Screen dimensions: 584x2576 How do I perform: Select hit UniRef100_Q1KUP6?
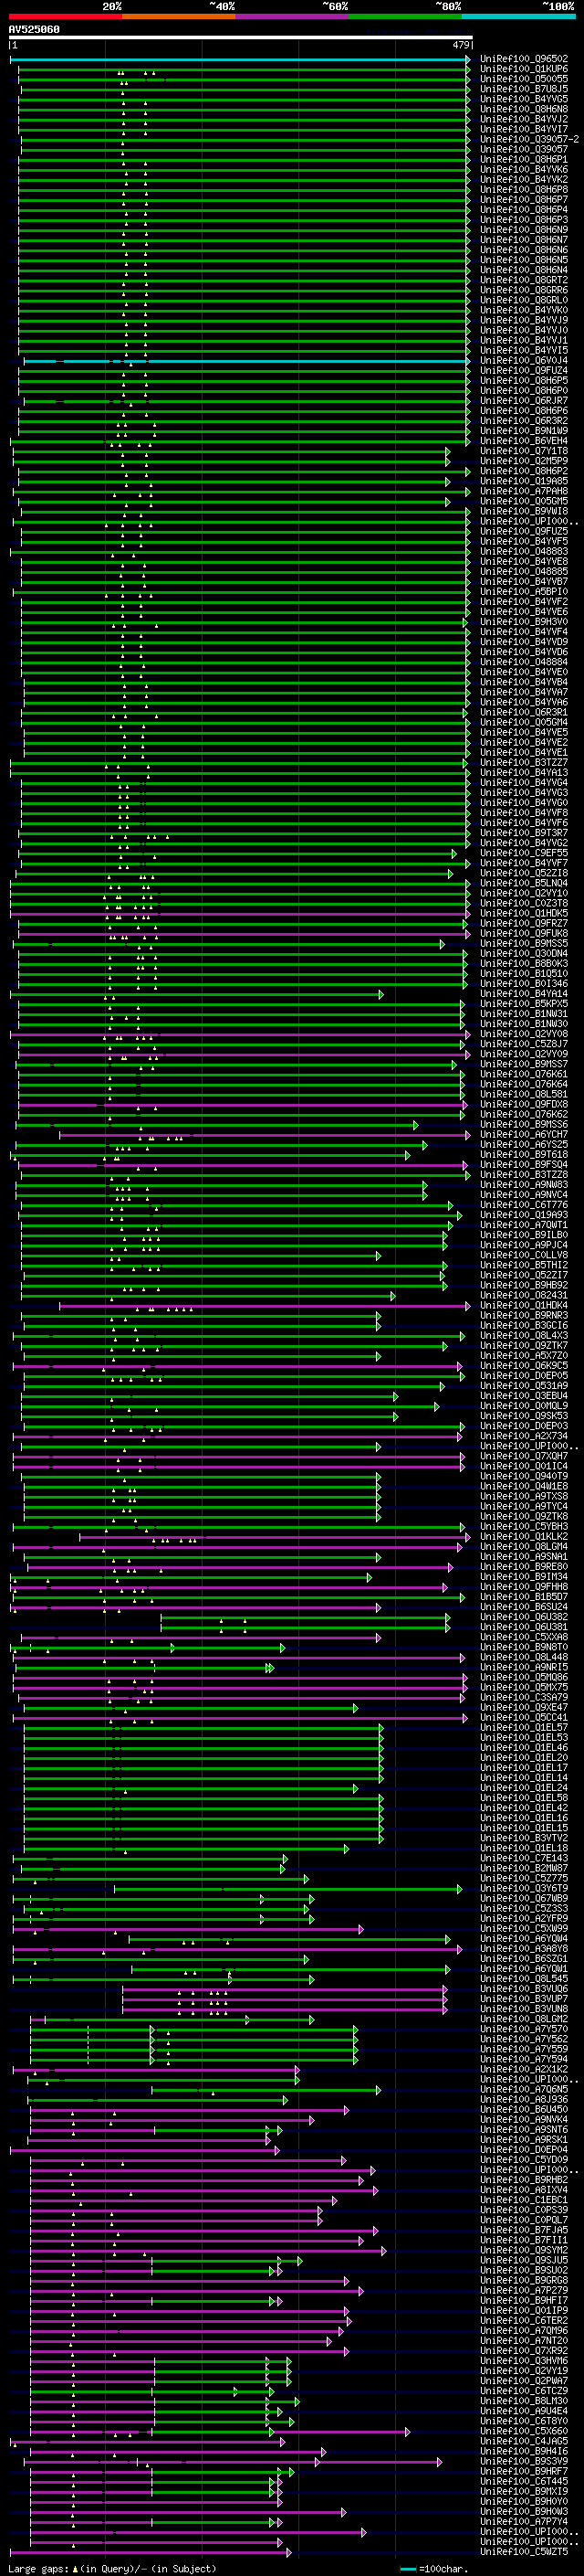coord(524,69)
